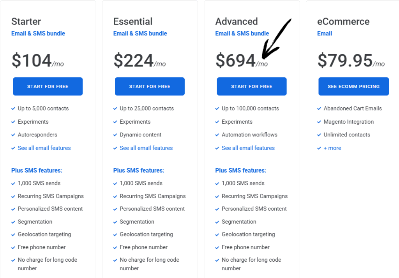Click Email & SMS bundle link under Essential

point(140,33)
